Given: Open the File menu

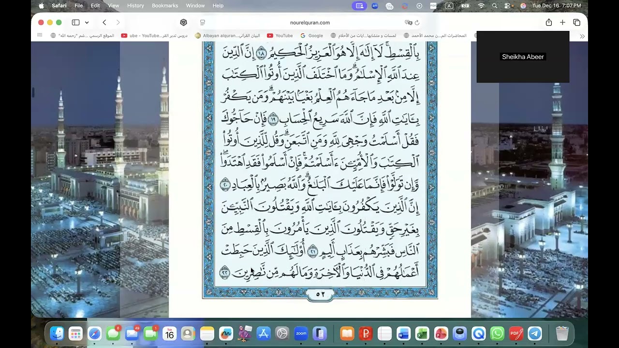Looking at the screenshot, I should [79, 6].
